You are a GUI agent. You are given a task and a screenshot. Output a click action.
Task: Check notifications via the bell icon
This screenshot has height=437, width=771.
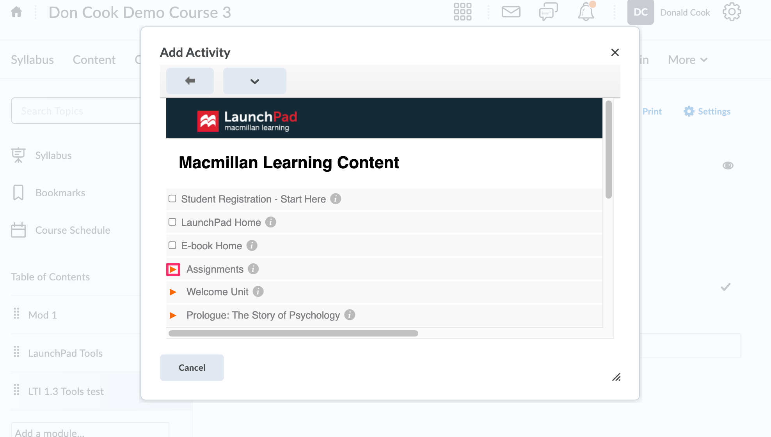click(585, 12)
